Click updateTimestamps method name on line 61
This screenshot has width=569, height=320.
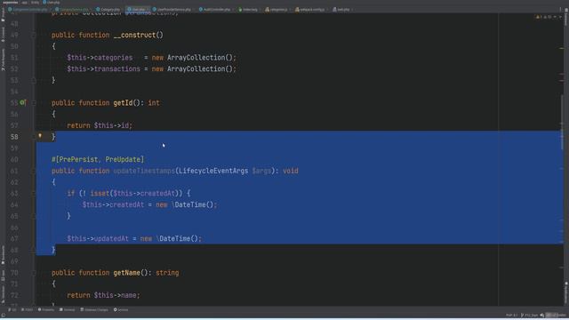point(144,171)
